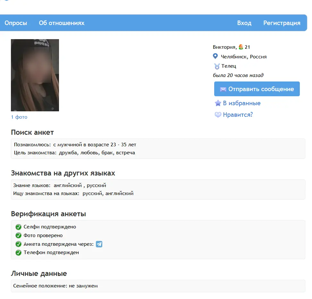312x299 pixels.
Task: Click green checkmark beside Анкета подтверждена
Action: pyautogui.click(x=18, y=244)
